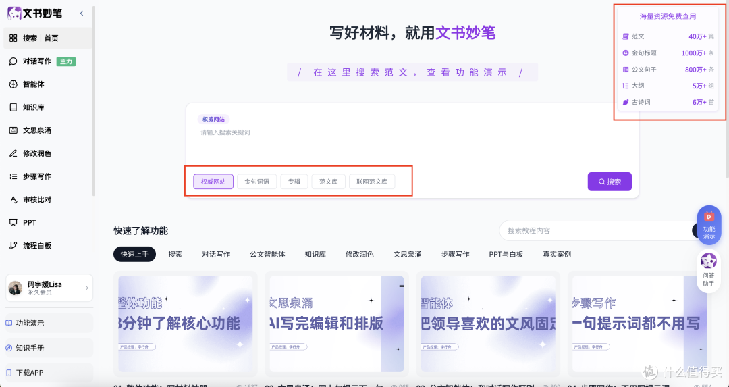729x387 pixels.
Task: Click the 主力 green badge
Action: [x=65, y=61]
